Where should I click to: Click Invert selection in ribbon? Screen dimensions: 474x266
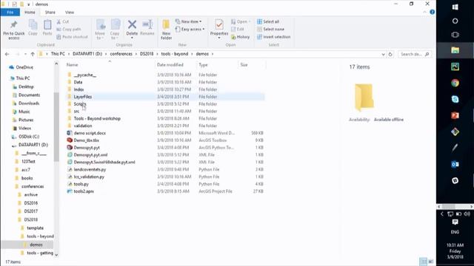point(273,37)
